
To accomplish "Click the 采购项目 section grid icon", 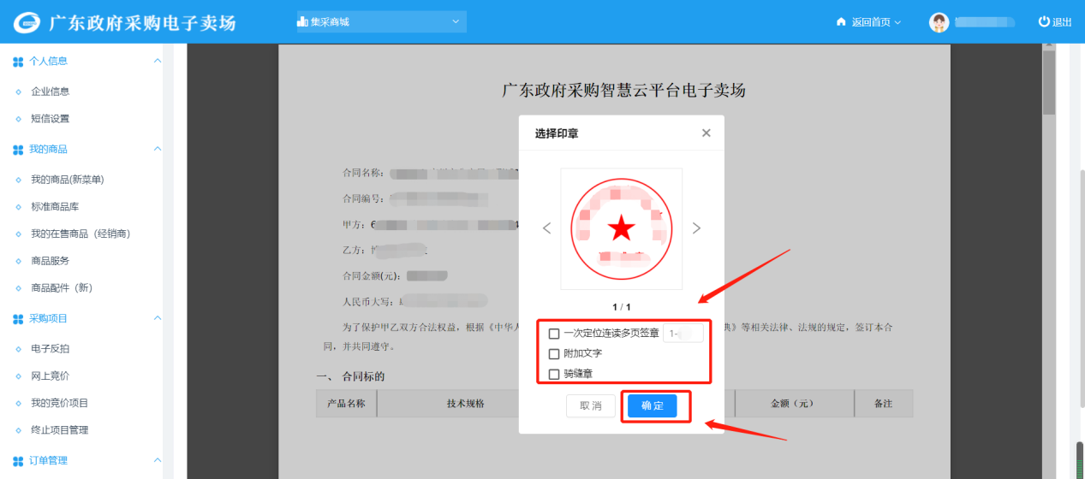I will coord(18,319).
